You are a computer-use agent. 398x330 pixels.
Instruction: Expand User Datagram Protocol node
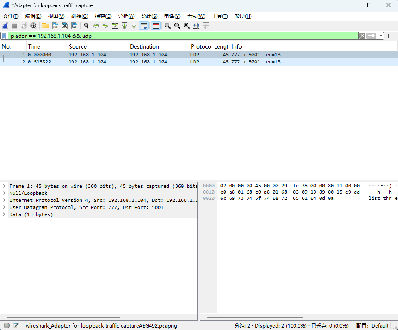click(4, 207)
